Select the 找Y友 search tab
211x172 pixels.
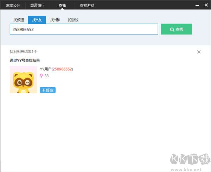point(37,20)
